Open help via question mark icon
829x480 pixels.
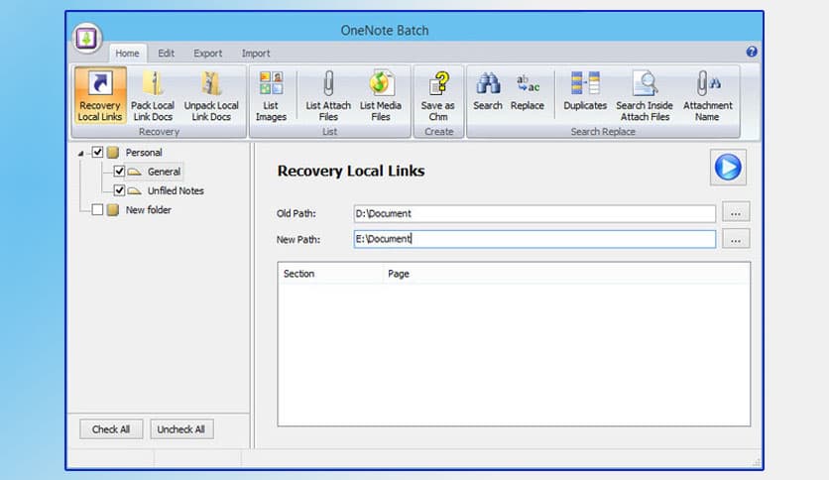(x=752, y=52)
